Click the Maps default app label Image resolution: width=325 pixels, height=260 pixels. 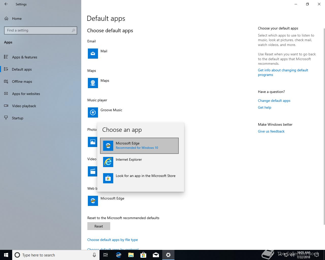[105, 80]
